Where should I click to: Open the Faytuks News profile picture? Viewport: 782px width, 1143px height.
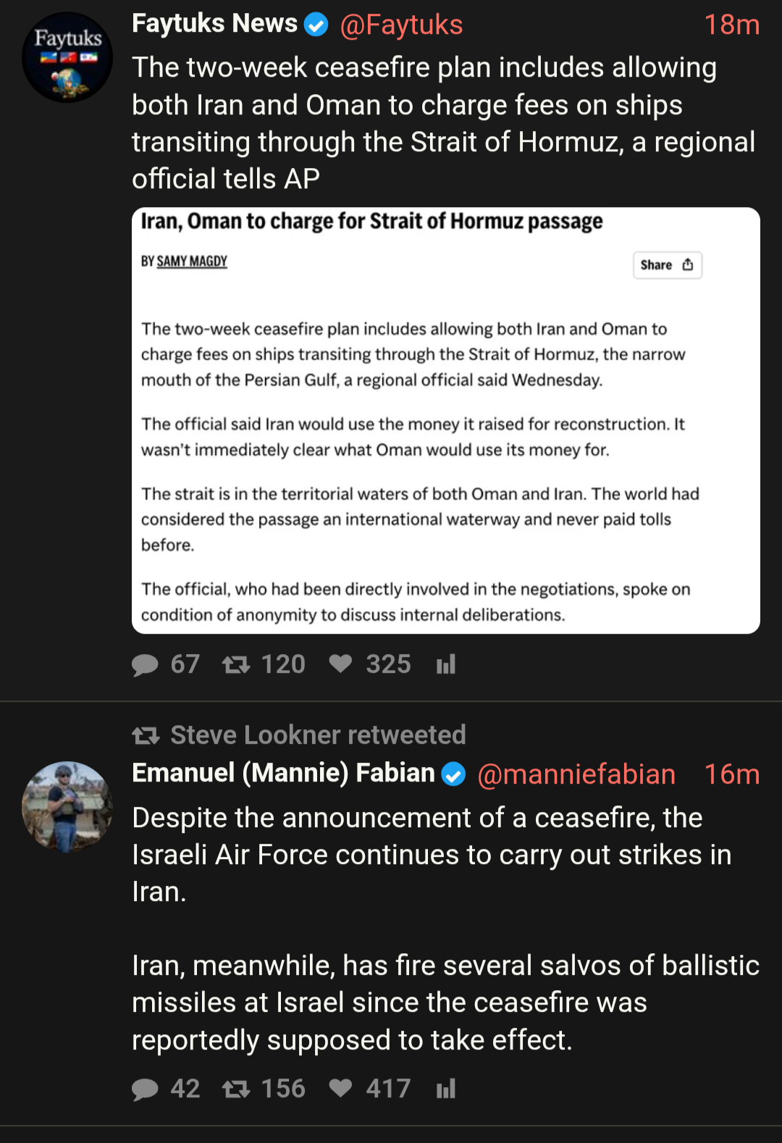point(67,57)
